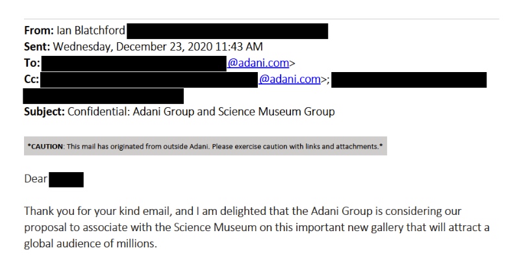This screenshot has height=274, width=513.
Task: Click the redacted block after Ian Blatchford
Action: [x=227, y=31]
